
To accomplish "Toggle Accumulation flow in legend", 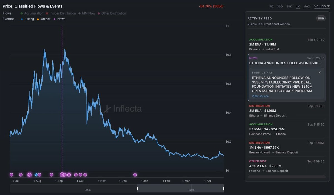I will point(32,13).
